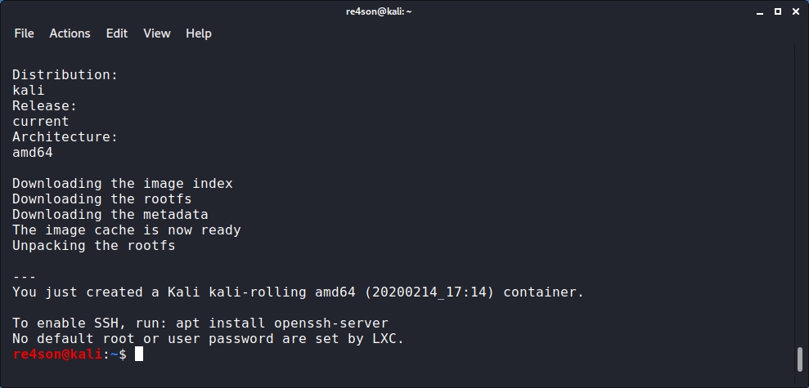Open the View menu
Screen dimensions: 809x388
(157, 33)
